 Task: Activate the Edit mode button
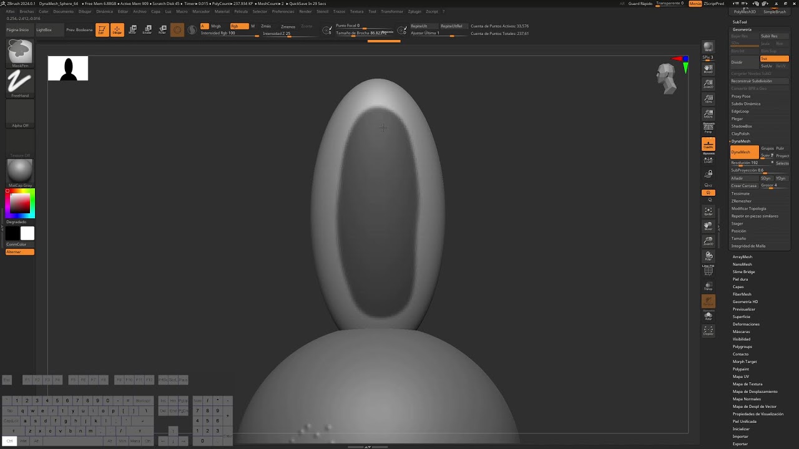pyautogui.click(x=102, y=30)
